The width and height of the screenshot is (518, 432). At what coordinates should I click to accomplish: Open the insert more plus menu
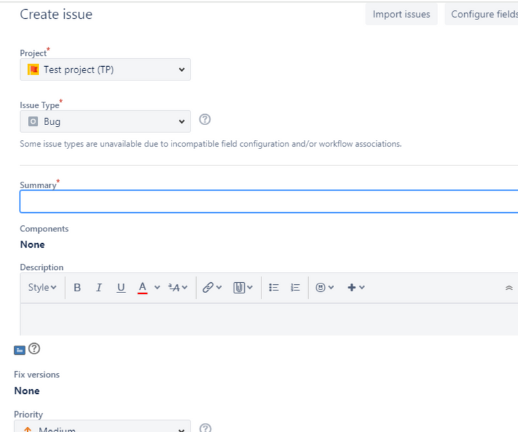coord(356,287)
